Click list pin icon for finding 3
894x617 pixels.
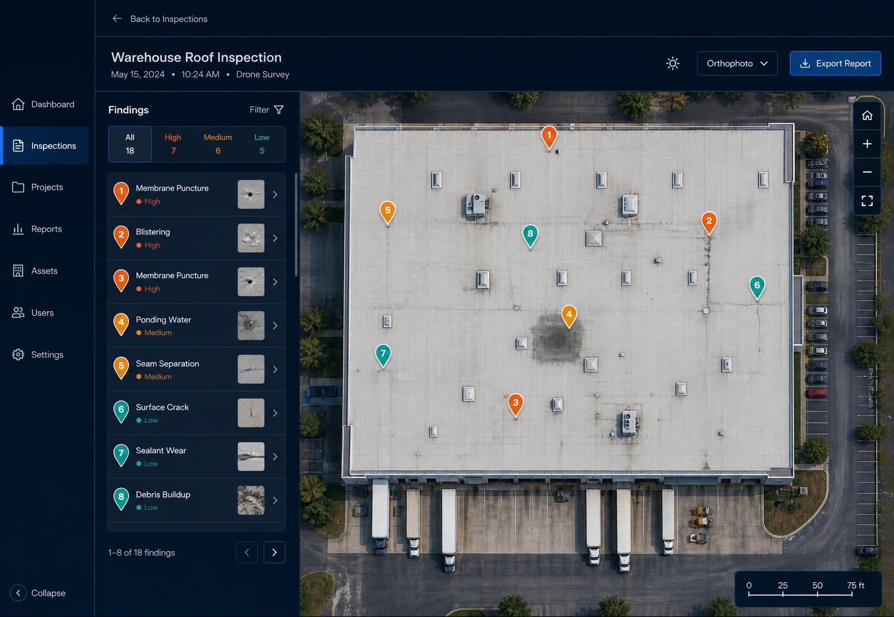tap(121, 280)
